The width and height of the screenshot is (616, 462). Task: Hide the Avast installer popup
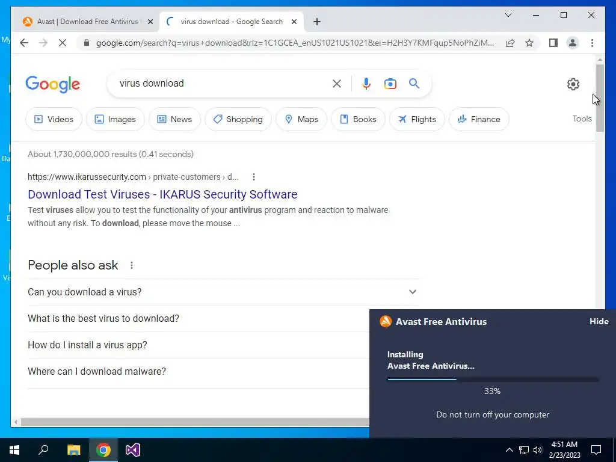(x=599, y=321)
